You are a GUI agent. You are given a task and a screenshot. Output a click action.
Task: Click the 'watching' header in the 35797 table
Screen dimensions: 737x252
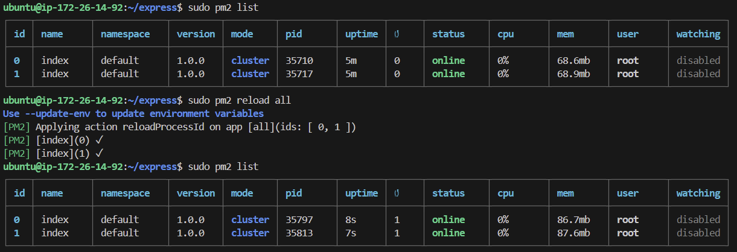(698, 193)
